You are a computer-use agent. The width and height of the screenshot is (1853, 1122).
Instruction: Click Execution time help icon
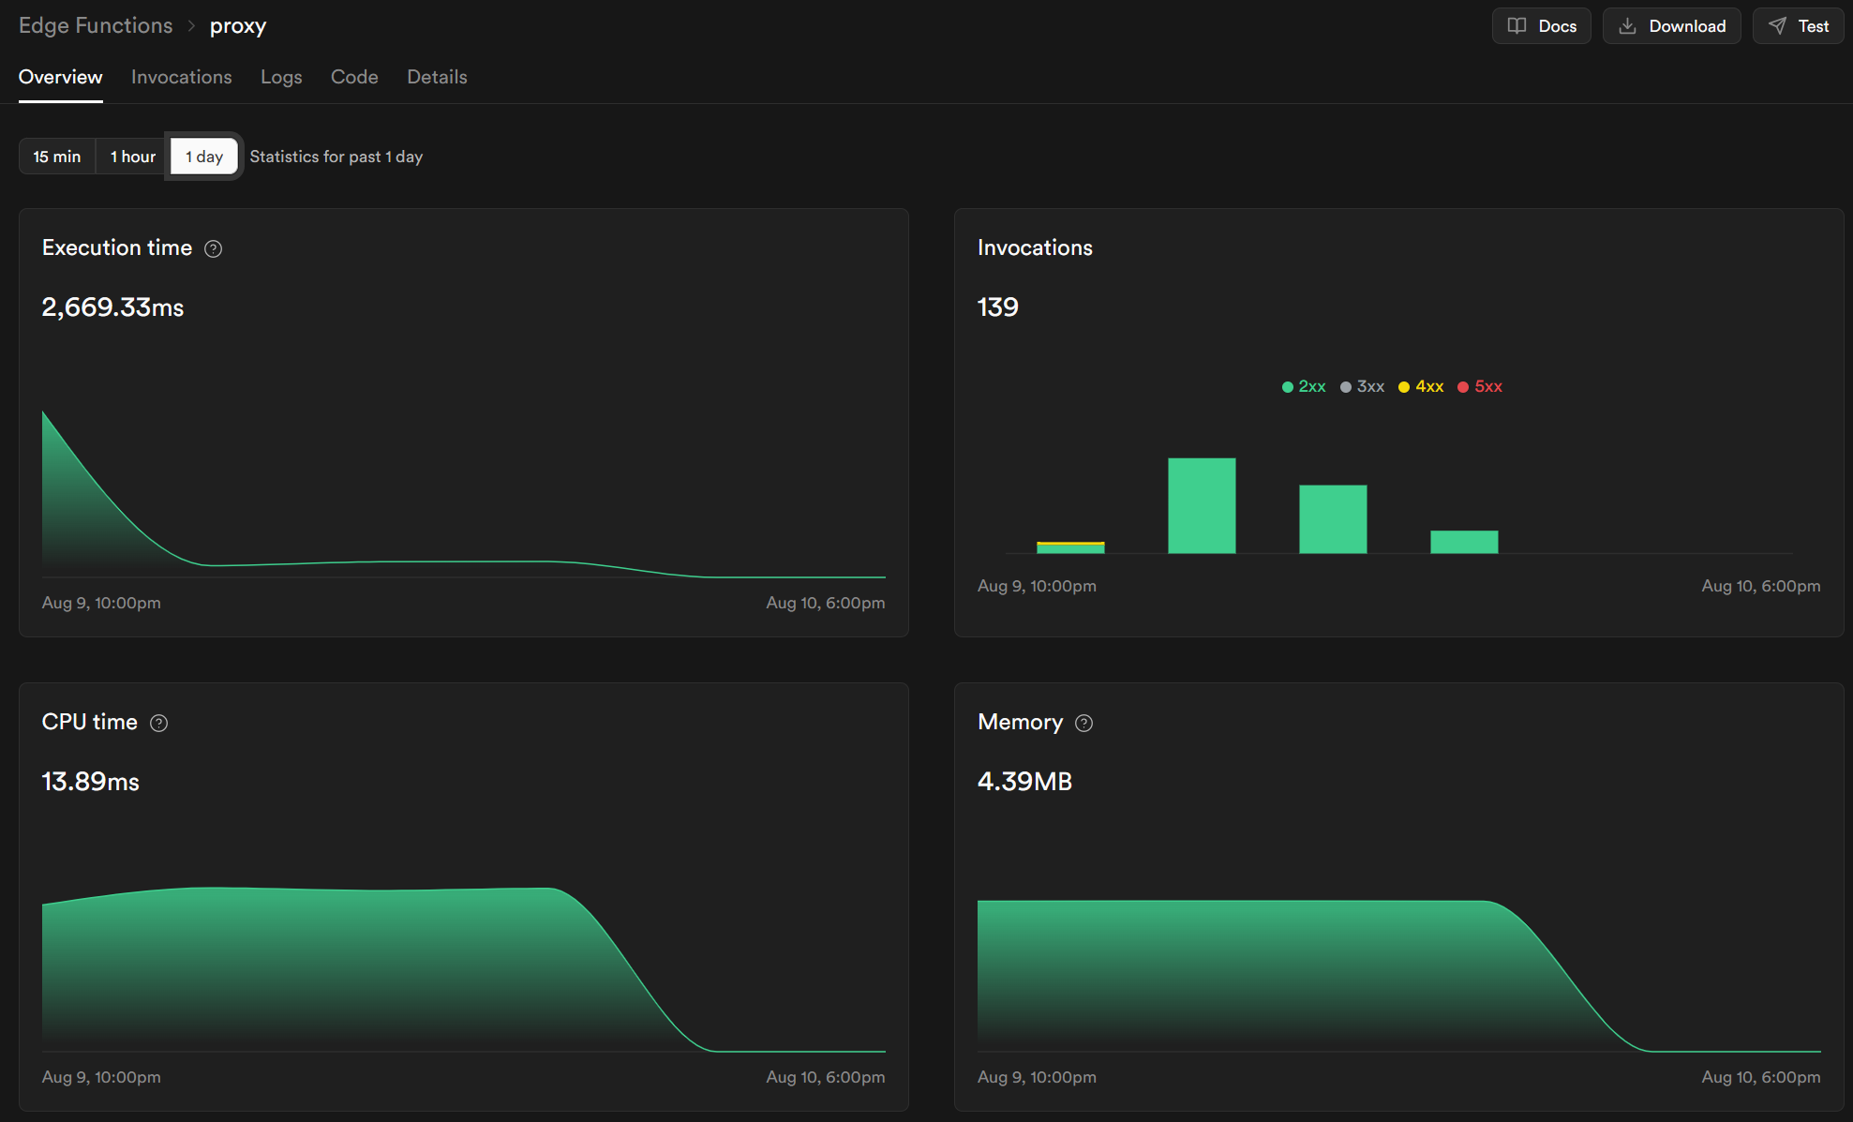pyautogui.click(x=214, y=248)
